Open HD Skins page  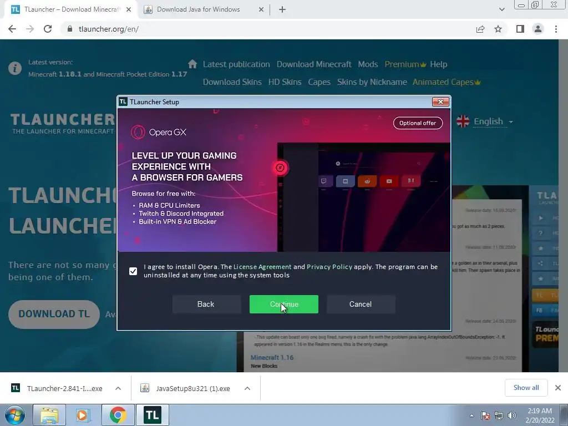pyautogui.click(x=285, y=82)
